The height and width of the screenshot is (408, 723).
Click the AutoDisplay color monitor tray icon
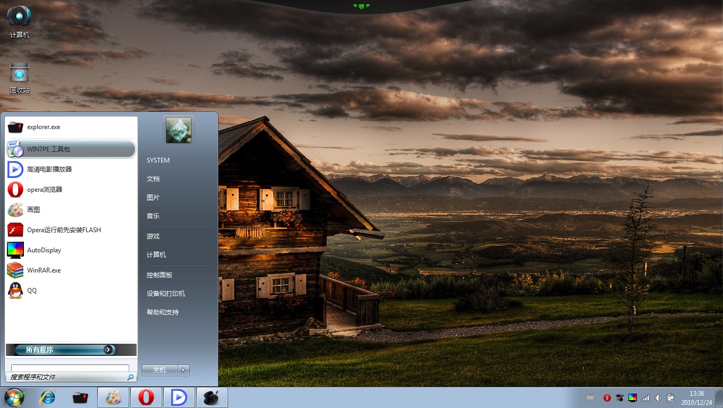(x=633, y=397)
